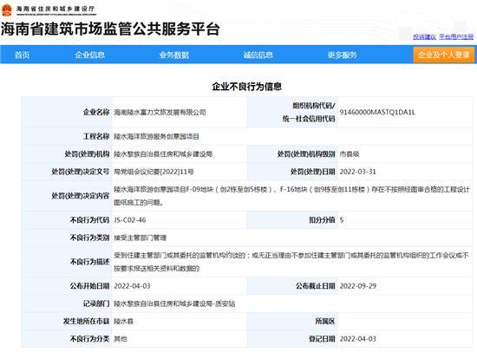Click the 企业名称 field label
This screenshot has height=352, width=477.
[96, 112]
